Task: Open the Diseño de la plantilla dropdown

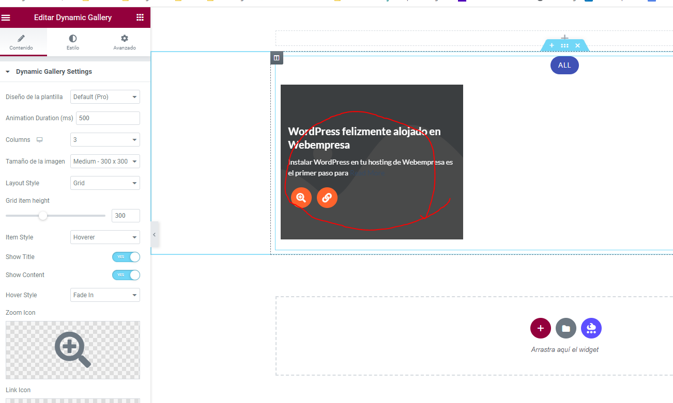Action: tap(105, 97)
